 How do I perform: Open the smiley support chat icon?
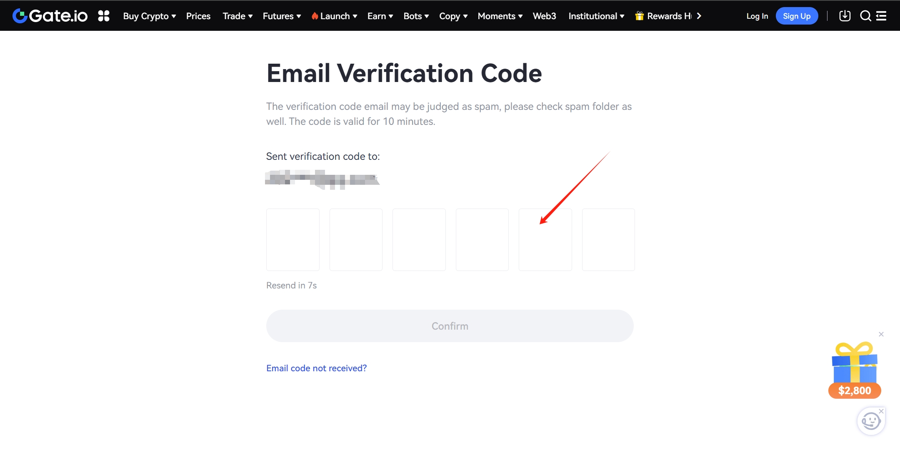point(871,421)
